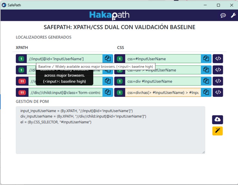The height and width of the screenshot is (185, 238).
Task: Click green 1 badge of css=div #InputUserName
Action: click(120, 81)
